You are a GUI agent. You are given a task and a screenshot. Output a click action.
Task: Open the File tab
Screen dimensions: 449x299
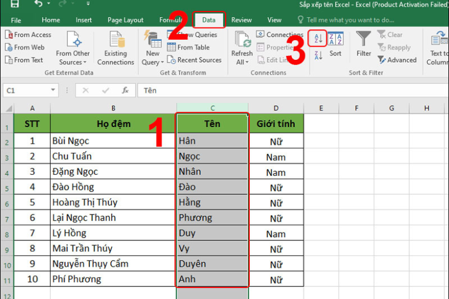pos(16,20)
